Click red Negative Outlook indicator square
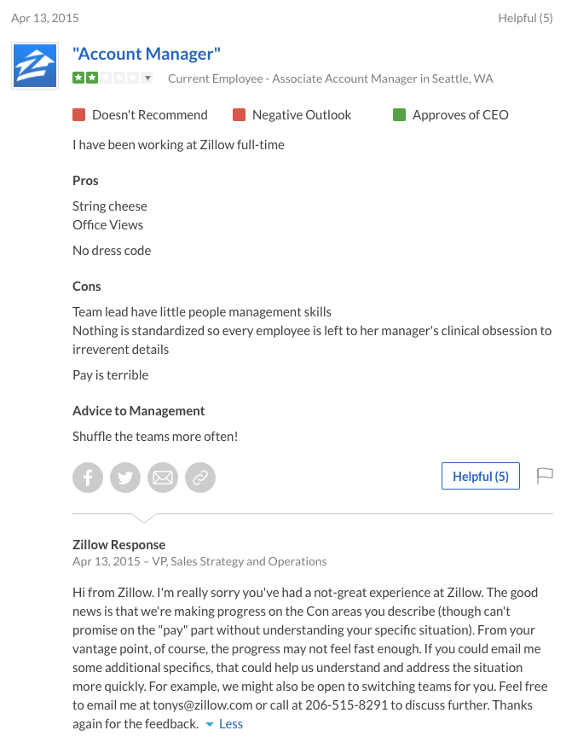 tap(240, 115)
